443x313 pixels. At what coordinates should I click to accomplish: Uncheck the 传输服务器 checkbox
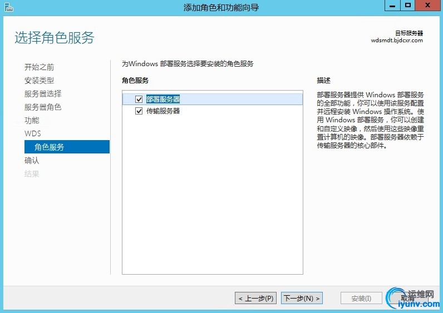139,111
